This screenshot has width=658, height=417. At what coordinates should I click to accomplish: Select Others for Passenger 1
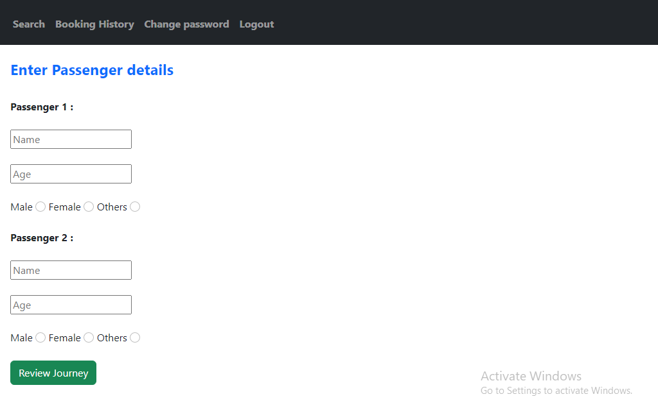tap(135, 207)
